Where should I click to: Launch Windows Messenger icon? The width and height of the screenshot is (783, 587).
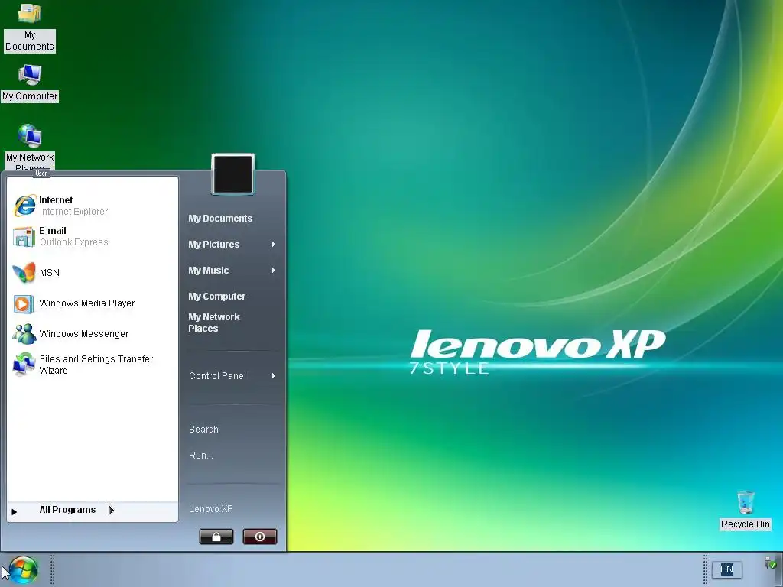coord(24,333)
